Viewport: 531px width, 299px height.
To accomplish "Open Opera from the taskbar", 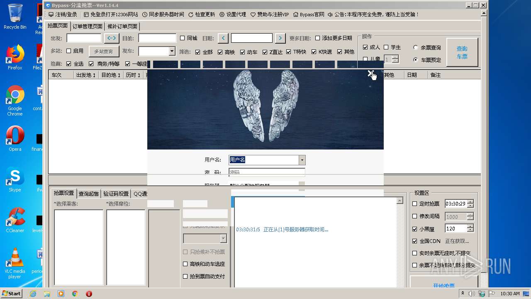I will pyautogui.click(x=89, y=294).
